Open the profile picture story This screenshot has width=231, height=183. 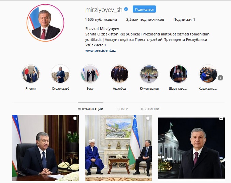[x=45, y=23]
